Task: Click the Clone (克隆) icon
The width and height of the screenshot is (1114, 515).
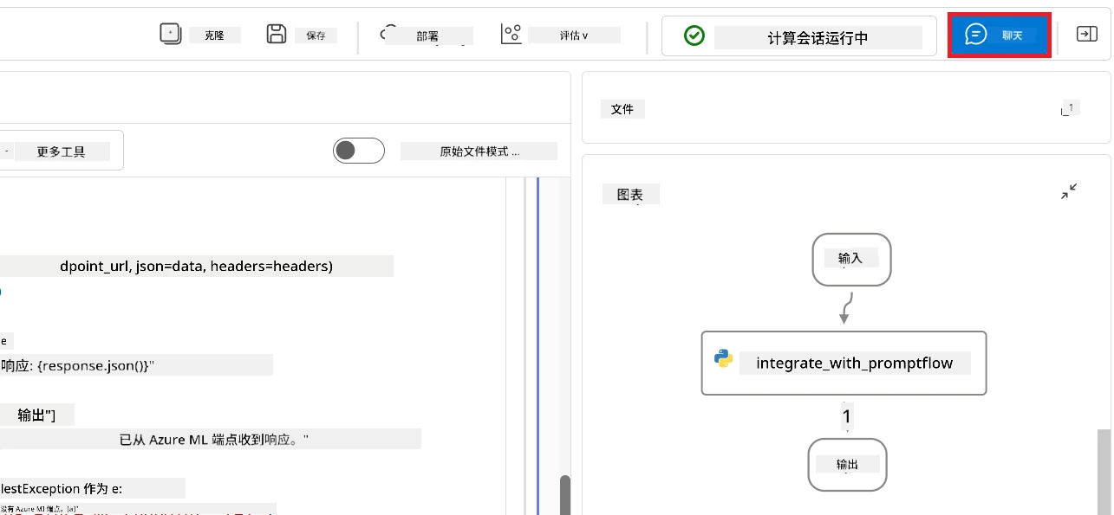Action: click(171, 34)
